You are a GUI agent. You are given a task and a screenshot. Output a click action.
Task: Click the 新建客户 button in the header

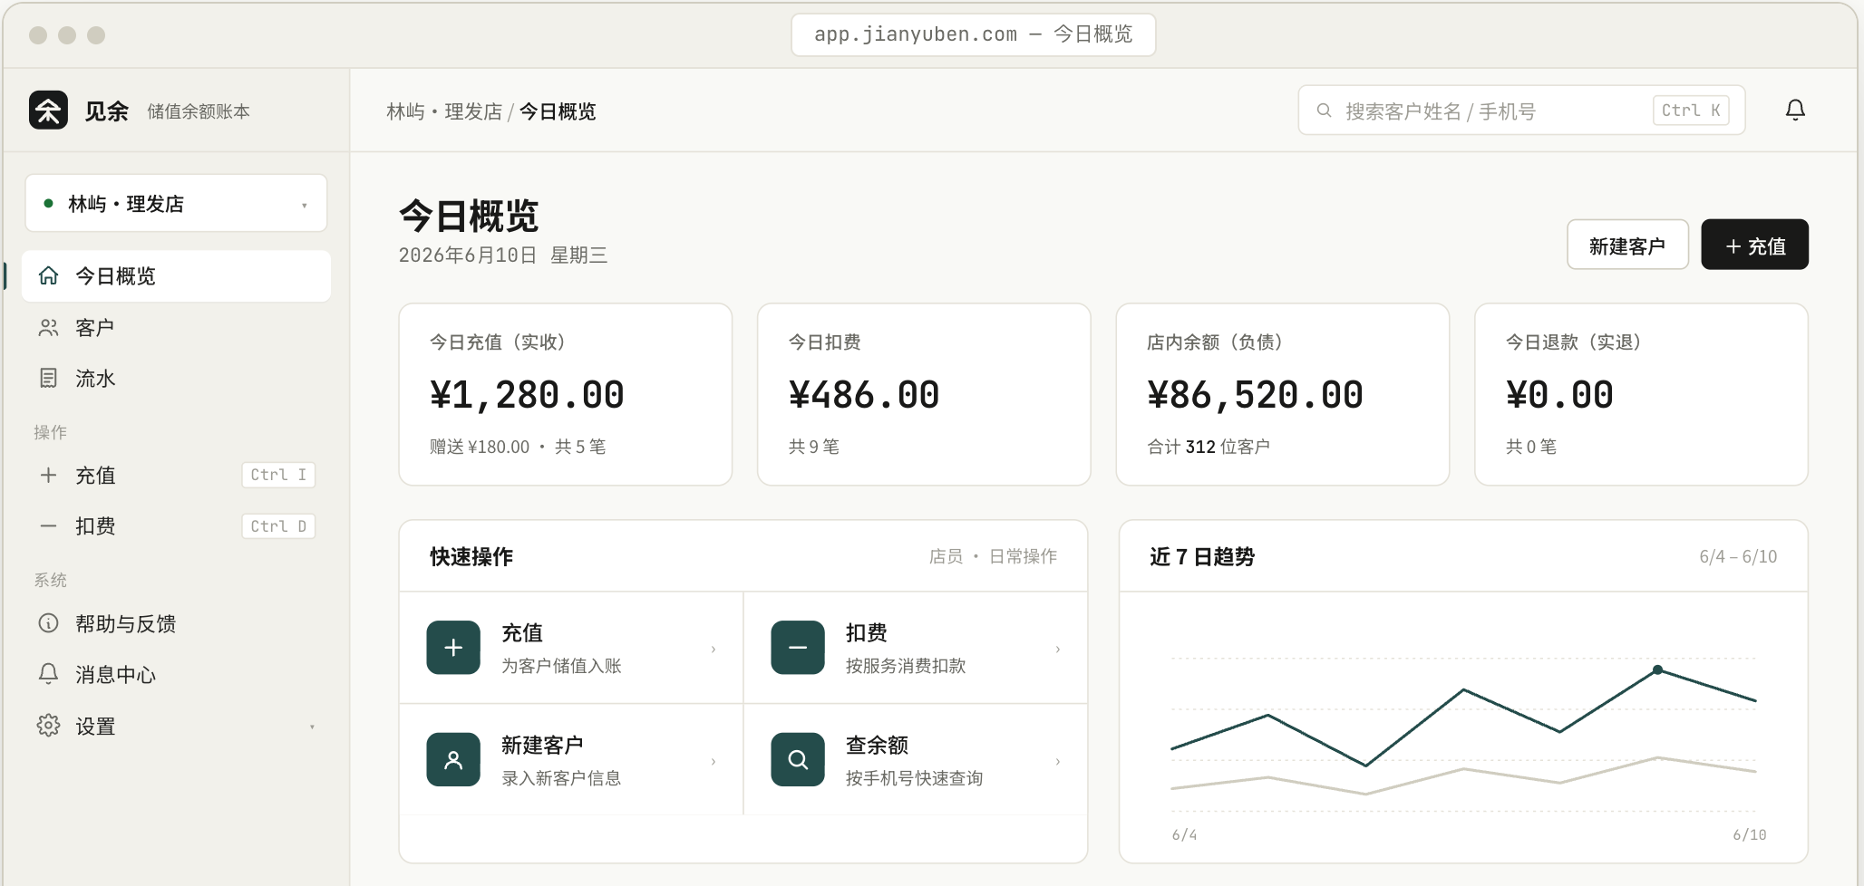[x=1627, y=245]
